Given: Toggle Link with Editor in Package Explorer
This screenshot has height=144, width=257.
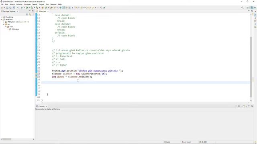Looking at the screenshot, I should [30, 14].
